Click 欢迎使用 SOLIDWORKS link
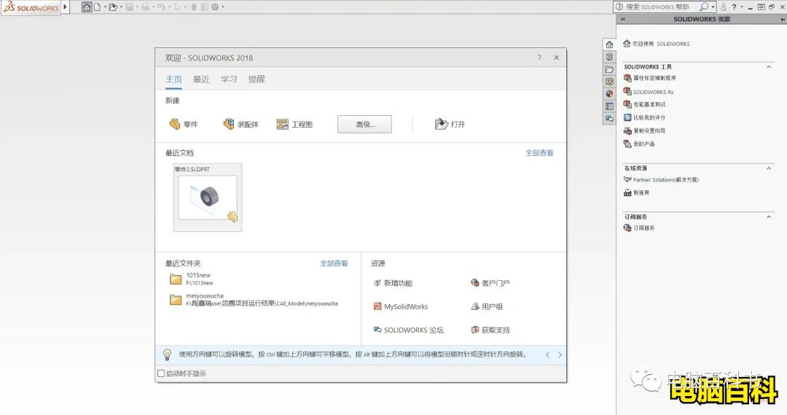The height and width of the screenshot is (415, 787). tap(657, 44)
